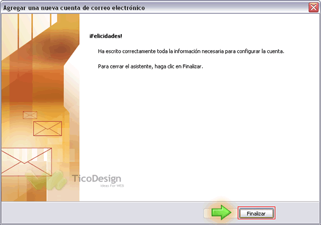Click the word Finalizar in the instruction text
321x225 pixels.
(192, 67)
